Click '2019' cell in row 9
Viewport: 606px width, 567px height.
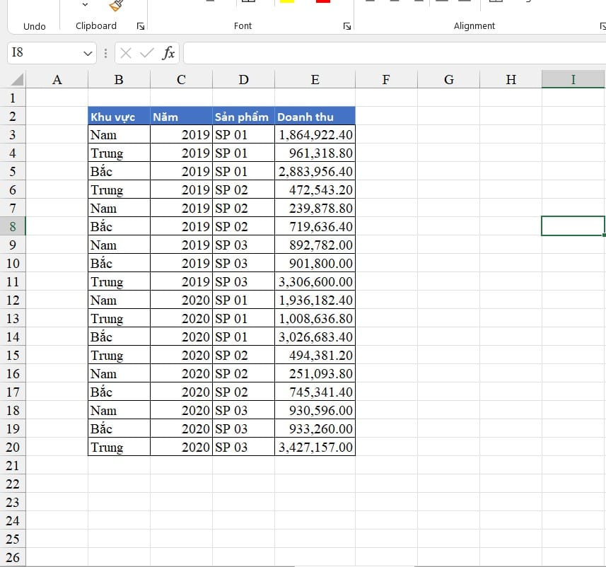181,245
